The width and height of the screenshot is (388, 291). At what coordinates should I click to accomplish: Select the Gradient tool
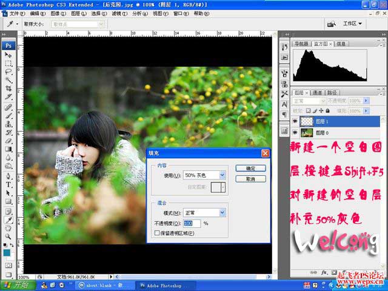[8, 149]
